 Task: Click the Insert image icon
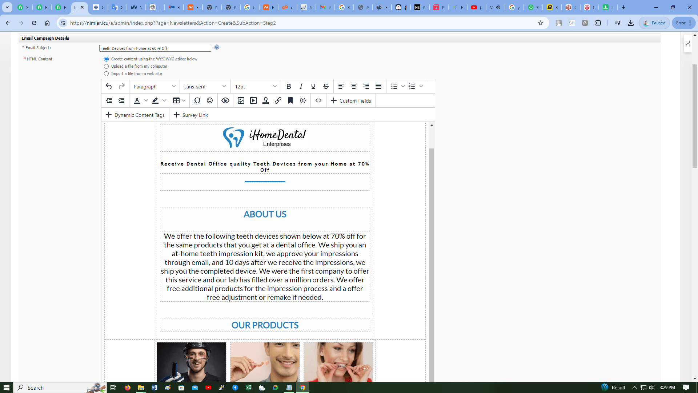241,100
